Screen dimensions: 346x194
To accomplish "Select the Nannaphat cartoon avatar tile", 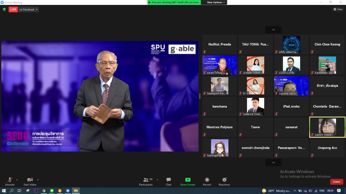I will point(220,148).
